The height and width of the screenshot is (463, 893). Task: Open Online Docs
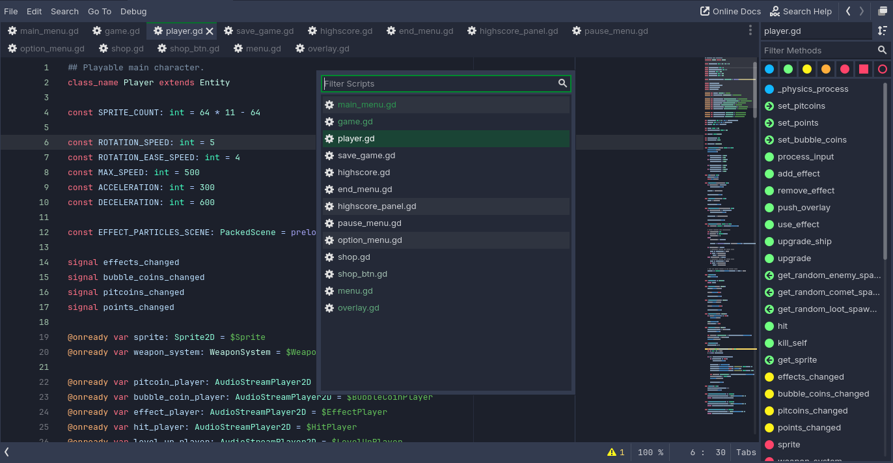[x=730, y=11]
